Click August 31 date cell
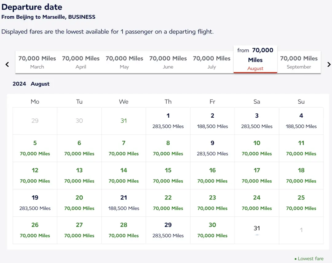The image size is (332, 263). click(x=257, y=230)
